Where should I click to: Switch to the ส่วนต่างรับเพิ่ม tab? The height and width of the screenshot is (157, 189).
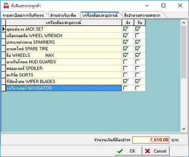(63, 15)
